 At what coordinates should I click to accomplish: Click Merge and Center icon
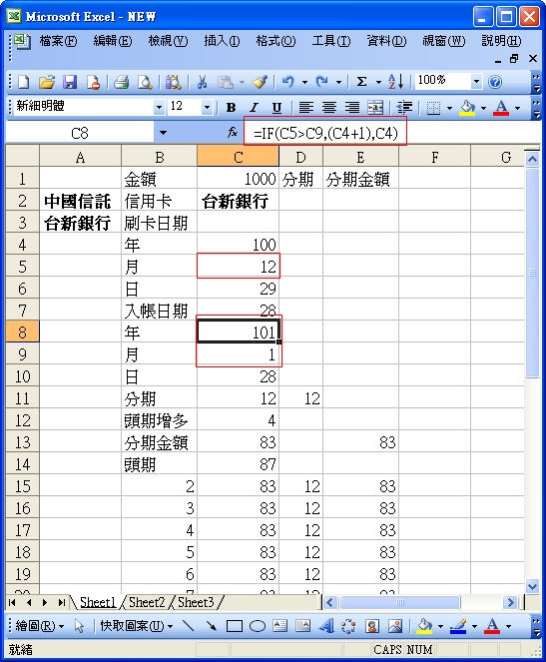[x=375, y=108]
